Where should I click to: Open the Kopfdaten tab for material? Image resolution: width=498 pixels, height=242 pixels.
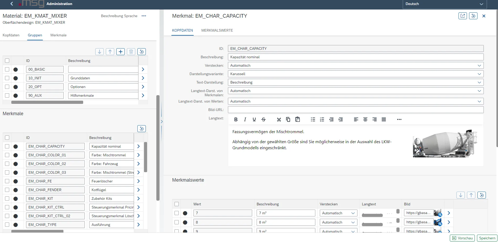11,35
